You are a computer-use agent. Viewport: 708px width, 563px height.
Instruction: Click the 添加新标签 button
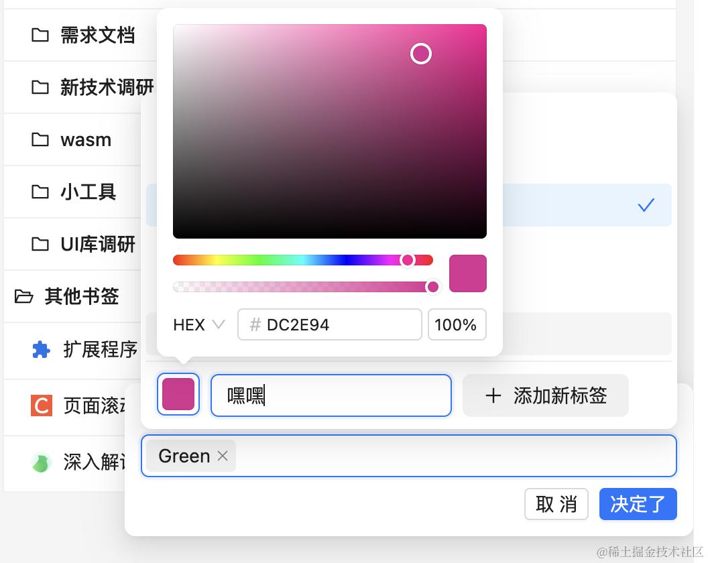click(x=545, y=395)
